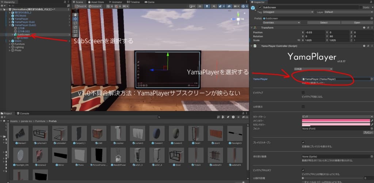Image resolution: width=374 pixels, height=183 pixels.
Task: Open the scene camera settings dropdown
Action: [x=236, y=6]
